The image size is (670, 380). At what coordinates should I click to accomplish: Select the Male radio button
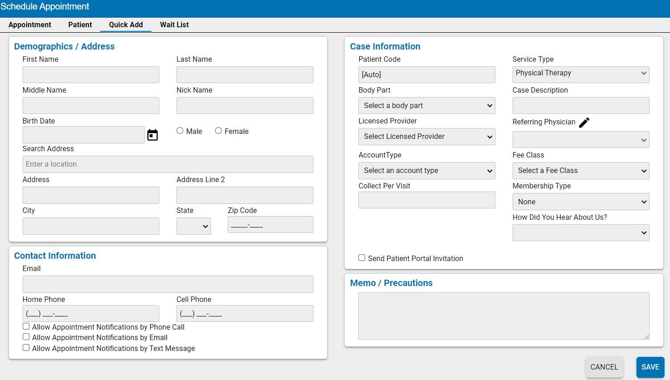(x=180, y=131)
